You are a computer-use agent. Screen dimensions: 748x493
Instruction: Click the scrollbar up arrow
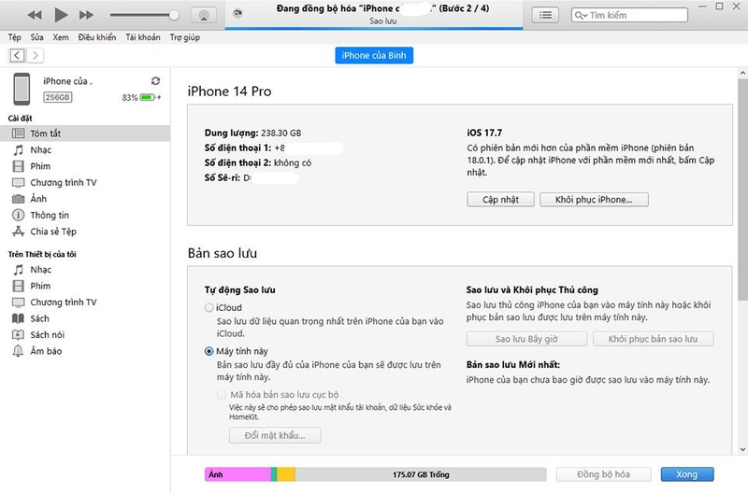(x=742, y=74)
